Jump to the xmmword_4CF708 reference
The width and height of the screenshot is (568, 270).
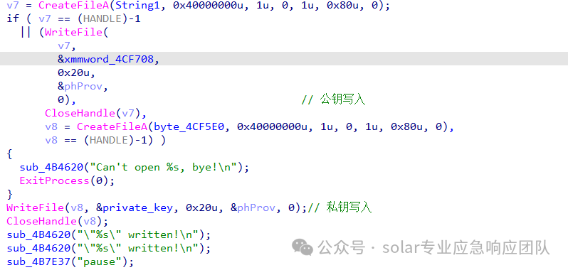pyautogui.click(x=108, y=59)
